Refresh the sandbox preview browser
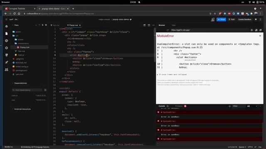The image size is (266, 149). pyautogui.click(x=167, y=30)
